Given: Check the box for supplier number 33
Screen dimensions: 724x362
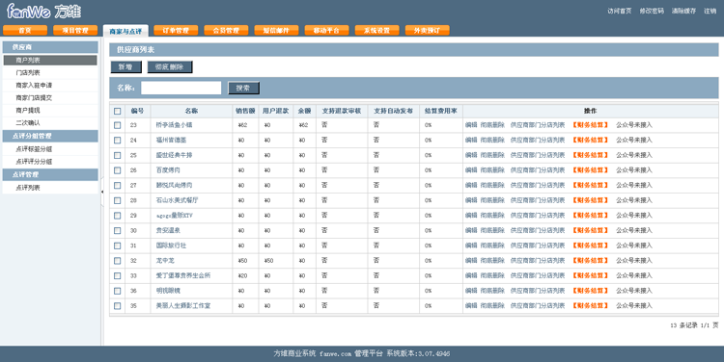Looking at the screenshot, I should pos(117,275).
